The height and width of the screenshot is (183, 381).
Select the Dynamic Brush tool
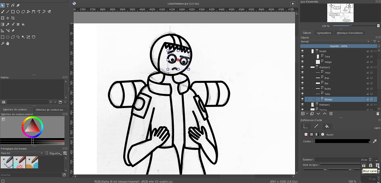coord(44,12)
